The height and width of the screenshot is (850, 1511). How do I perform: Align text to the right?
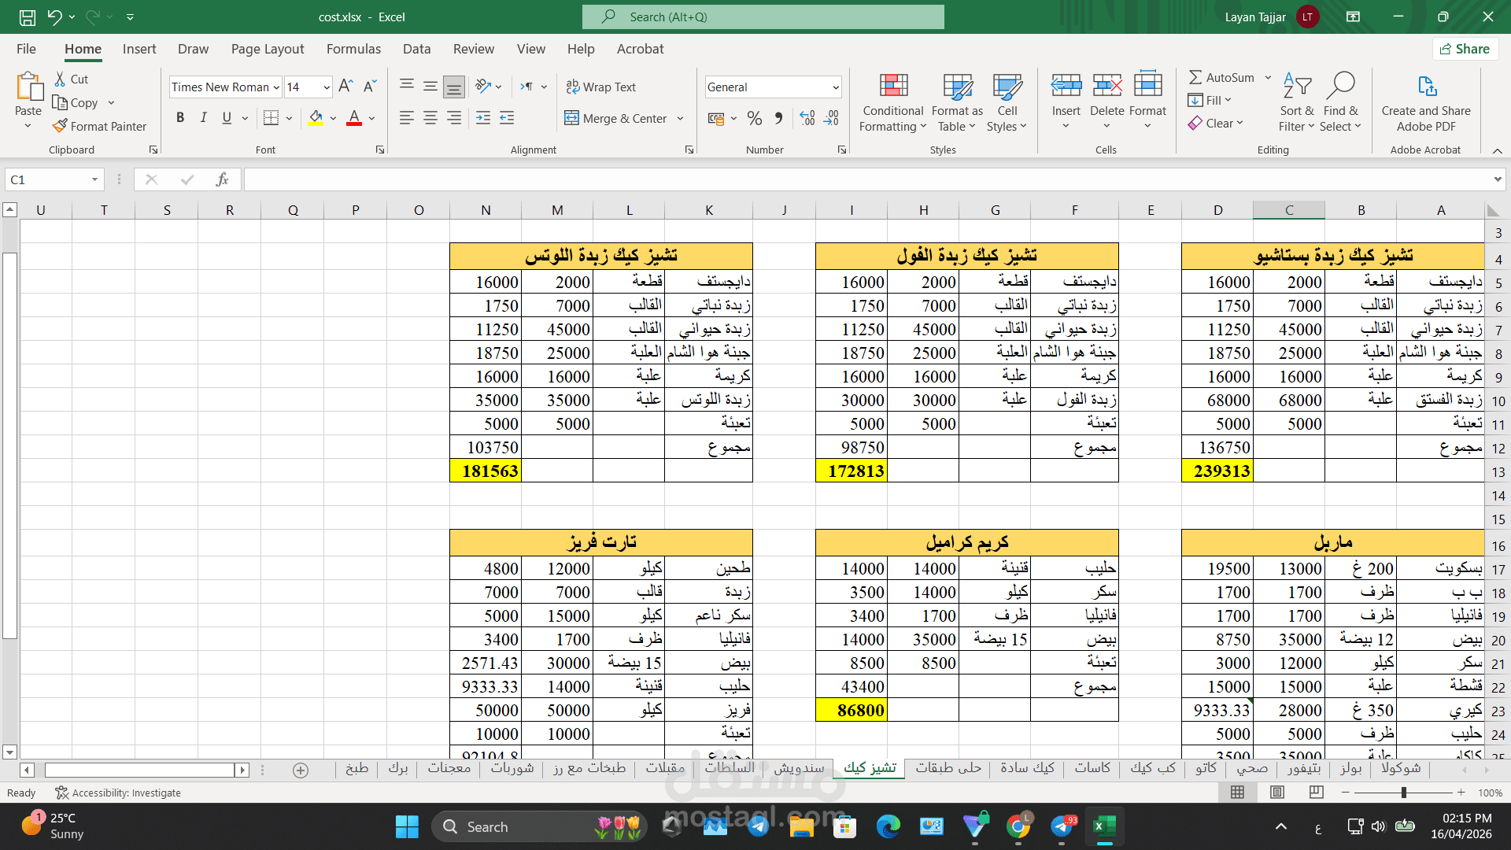(454, 118)
